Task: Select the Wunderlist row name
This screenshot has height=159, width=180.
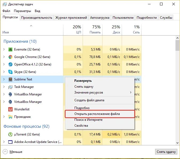Action: 22,109
